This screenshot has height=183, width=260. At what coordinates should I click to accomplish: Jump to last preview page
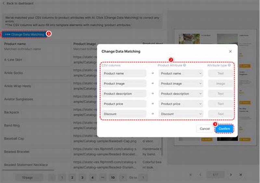click(240, 175)
